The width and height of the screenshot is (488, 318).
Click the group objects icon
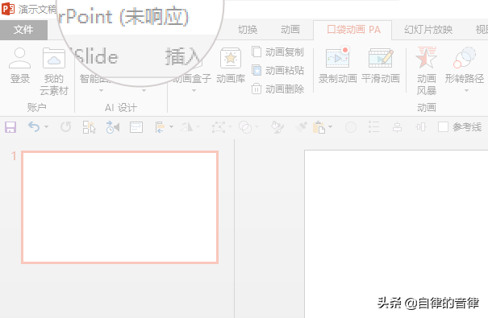coord(219,127)
